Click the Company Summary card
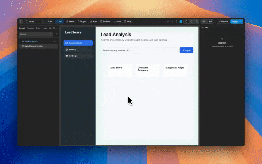 [x=147, y=70]
